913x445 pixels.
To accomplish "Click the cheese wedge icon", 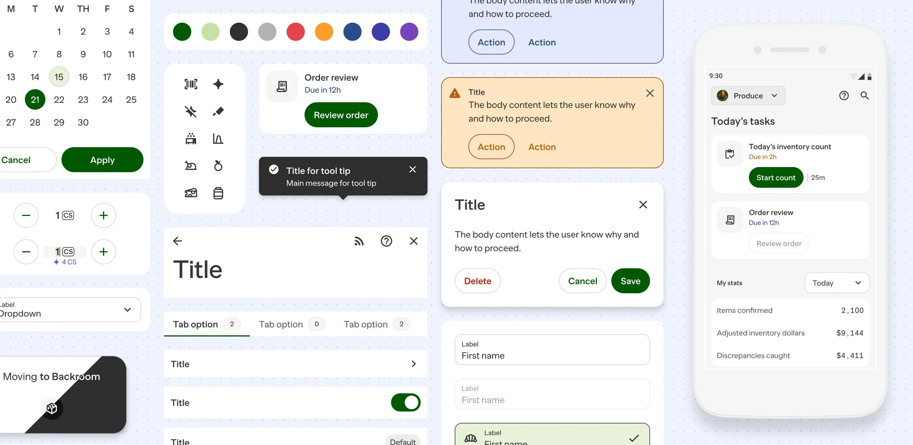I will coord(191,193).
